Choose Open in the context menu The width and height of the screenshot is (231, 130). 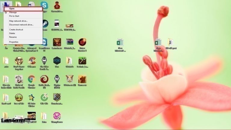pyautogui.click(x=23, y=9)
